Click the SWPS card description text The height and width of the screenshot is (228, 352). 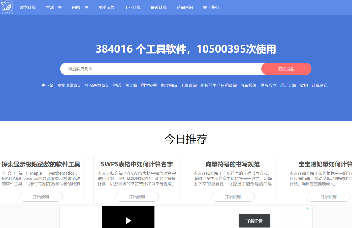(x=137, y=179)
